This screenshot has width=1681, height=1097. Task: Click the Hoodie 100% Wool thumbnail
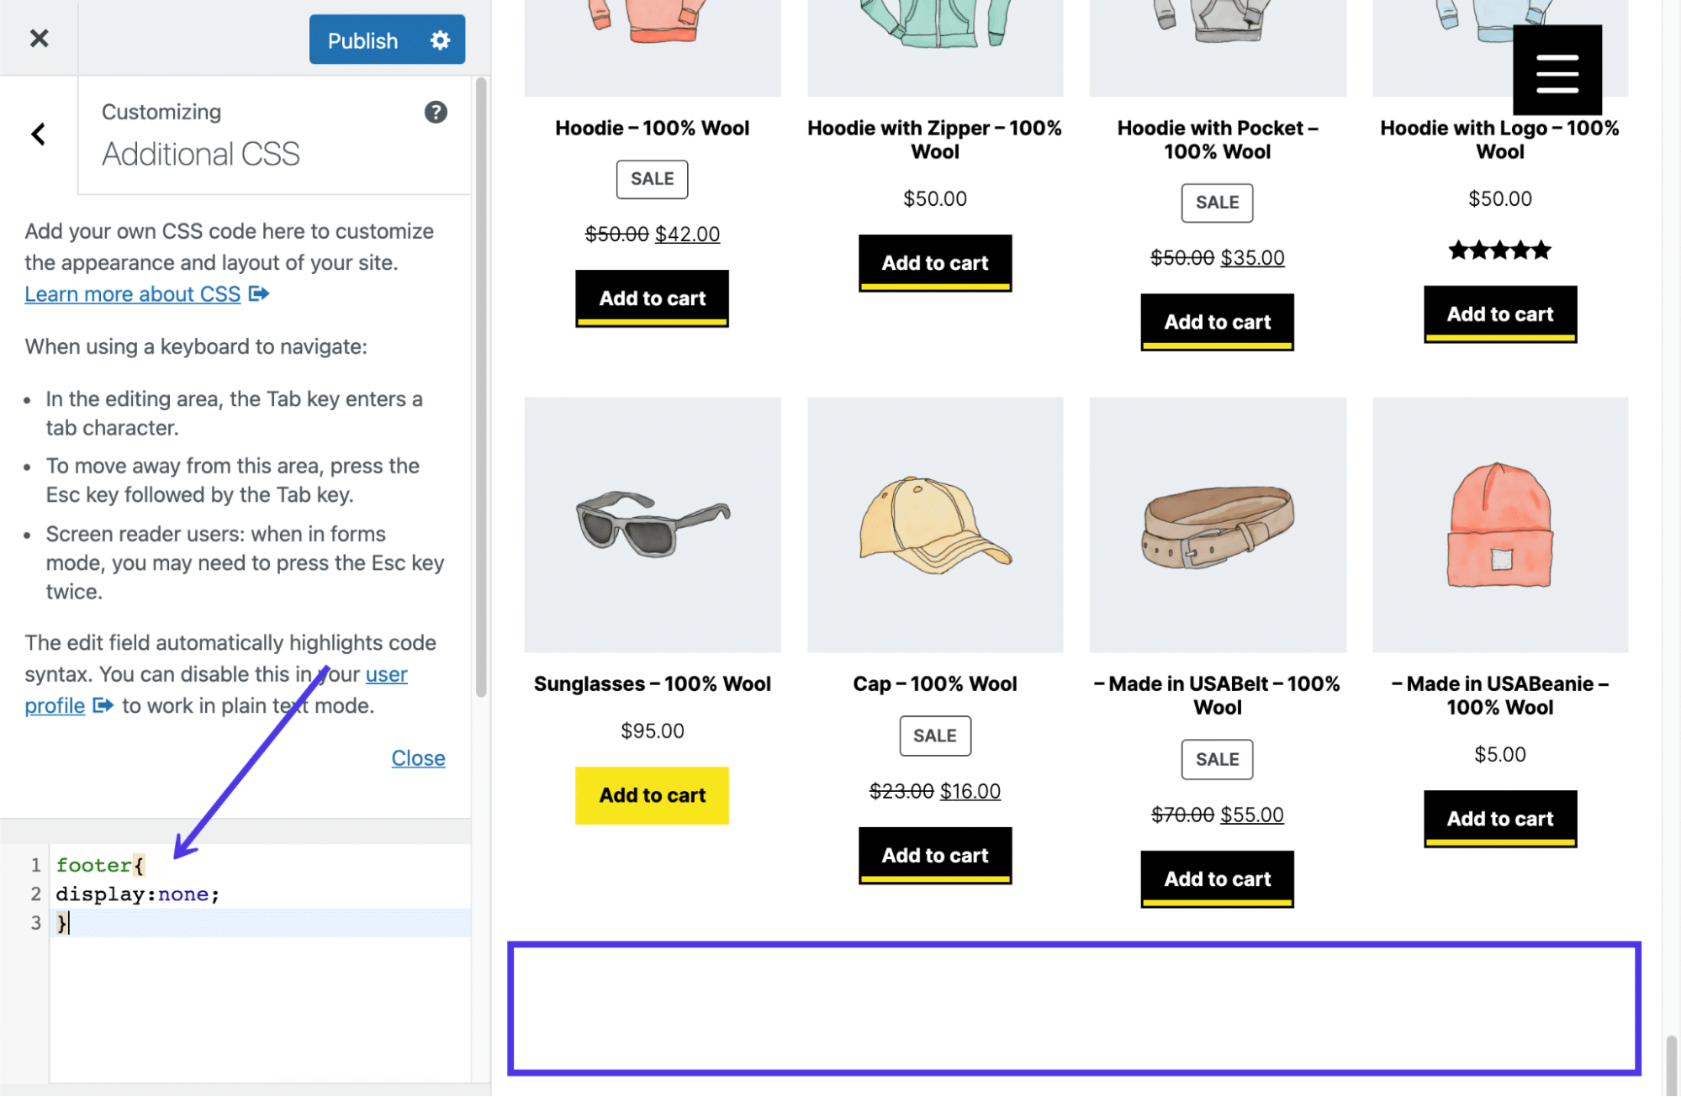coord(652,48)
